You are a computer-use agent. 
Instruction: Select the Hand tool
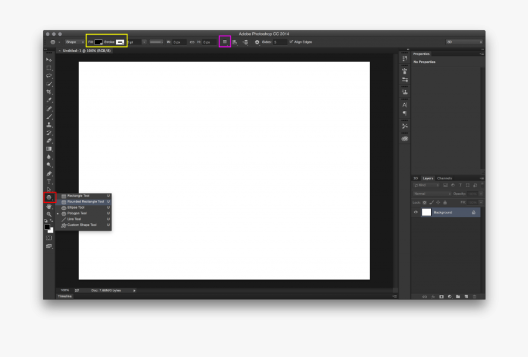click(x=50, y=206)
